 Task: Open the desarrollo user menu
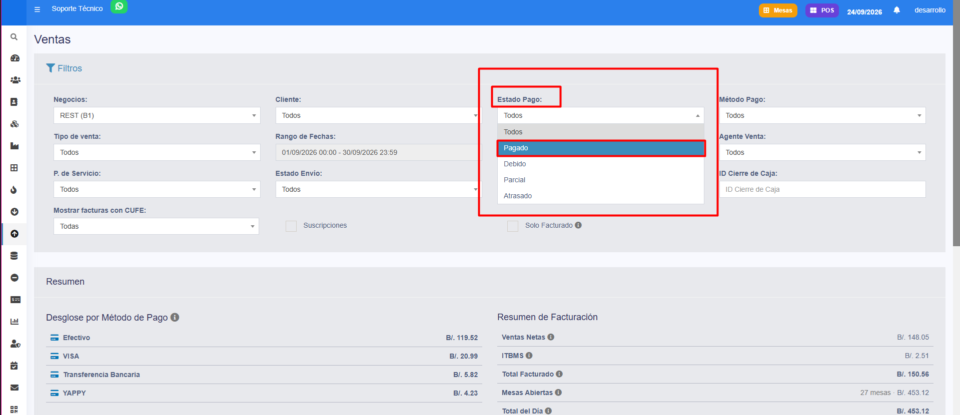pyautogui.click(x=930, y=10)
